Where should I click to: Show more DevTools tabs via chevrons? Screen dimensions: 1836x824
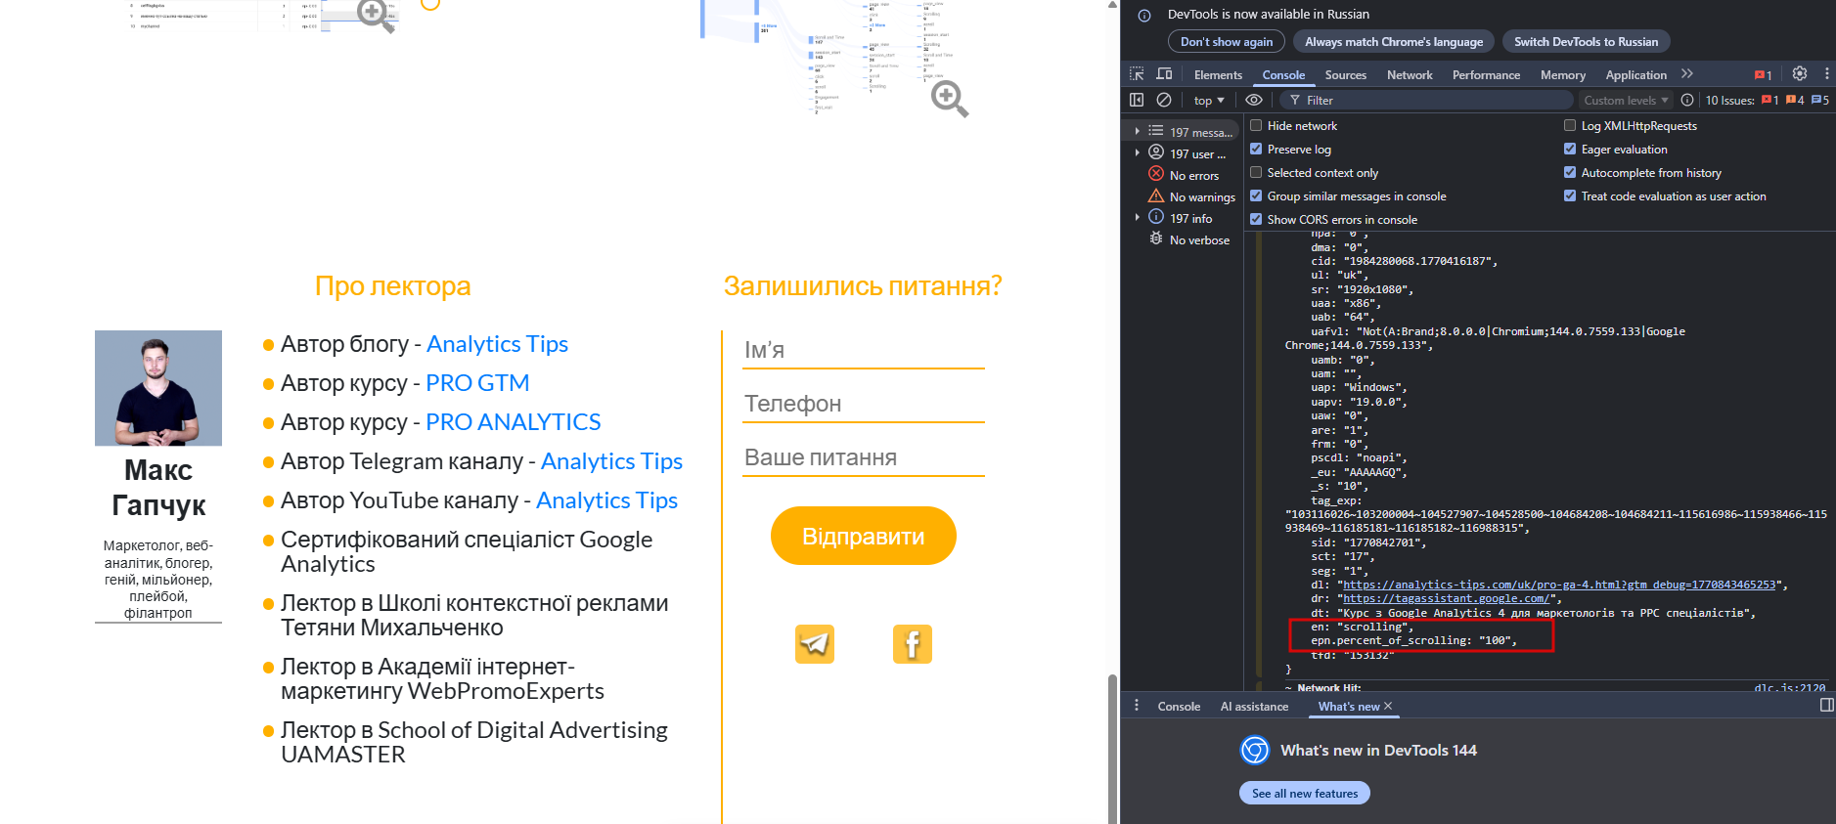(1687, 74)
